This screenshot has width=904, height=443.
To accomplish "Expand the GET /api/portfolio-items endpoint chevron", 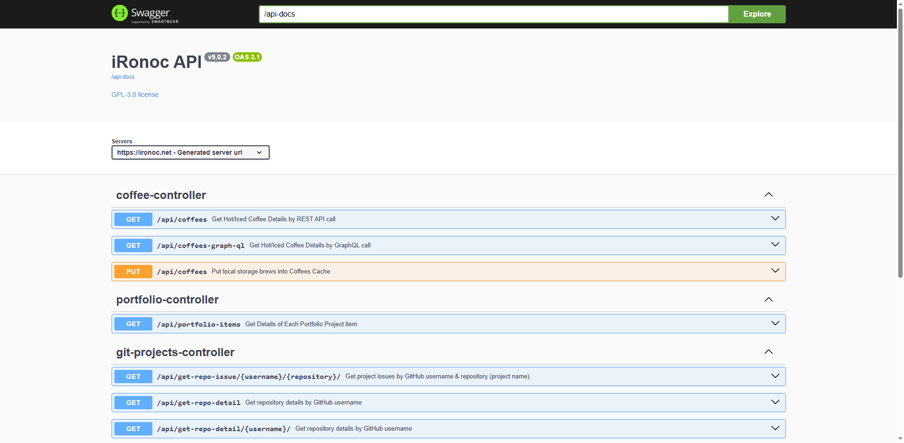I will (x=775, y=323).
